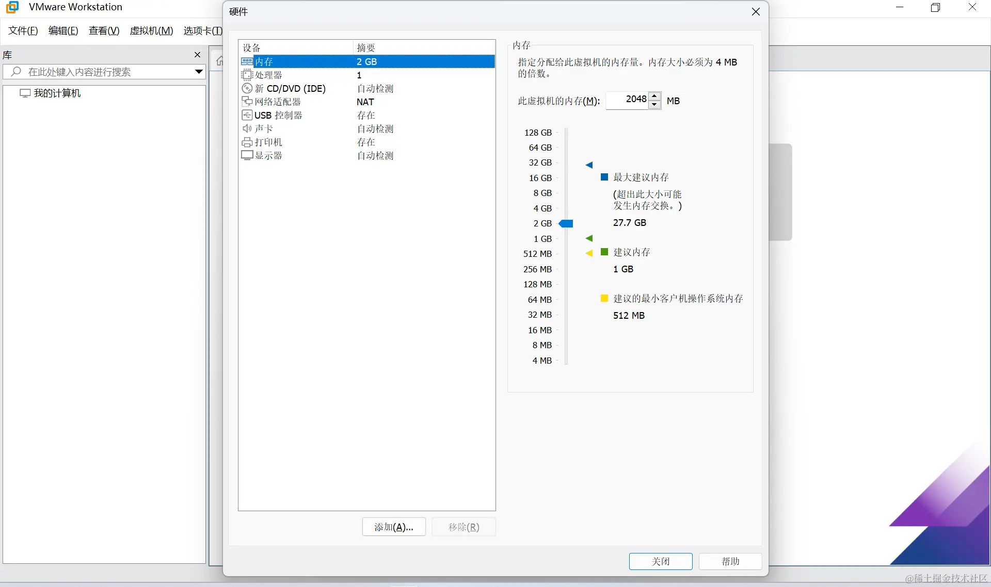Viewport: 991px width, 587px height.
Task: Decrease memory with stepper down arrow
Action: pyautogui.click(x=654, y=105)
